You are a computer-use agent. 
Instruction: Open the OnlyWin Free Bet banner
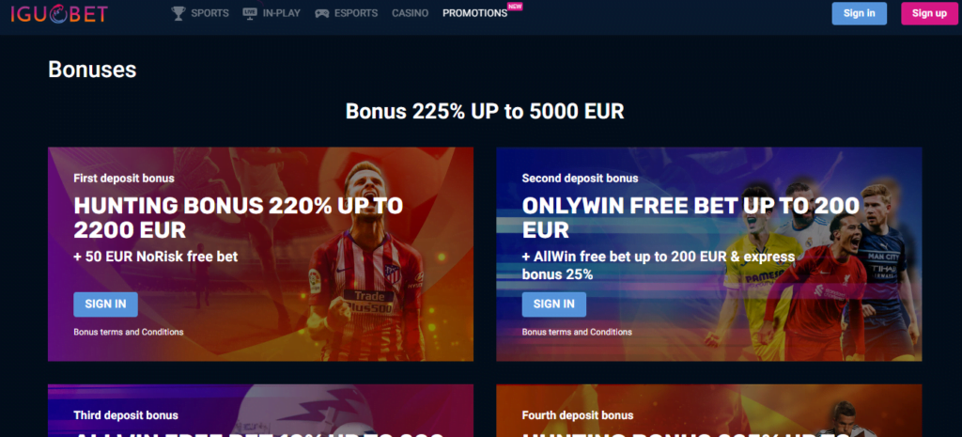pyautogui.click(x=708, y=254)
